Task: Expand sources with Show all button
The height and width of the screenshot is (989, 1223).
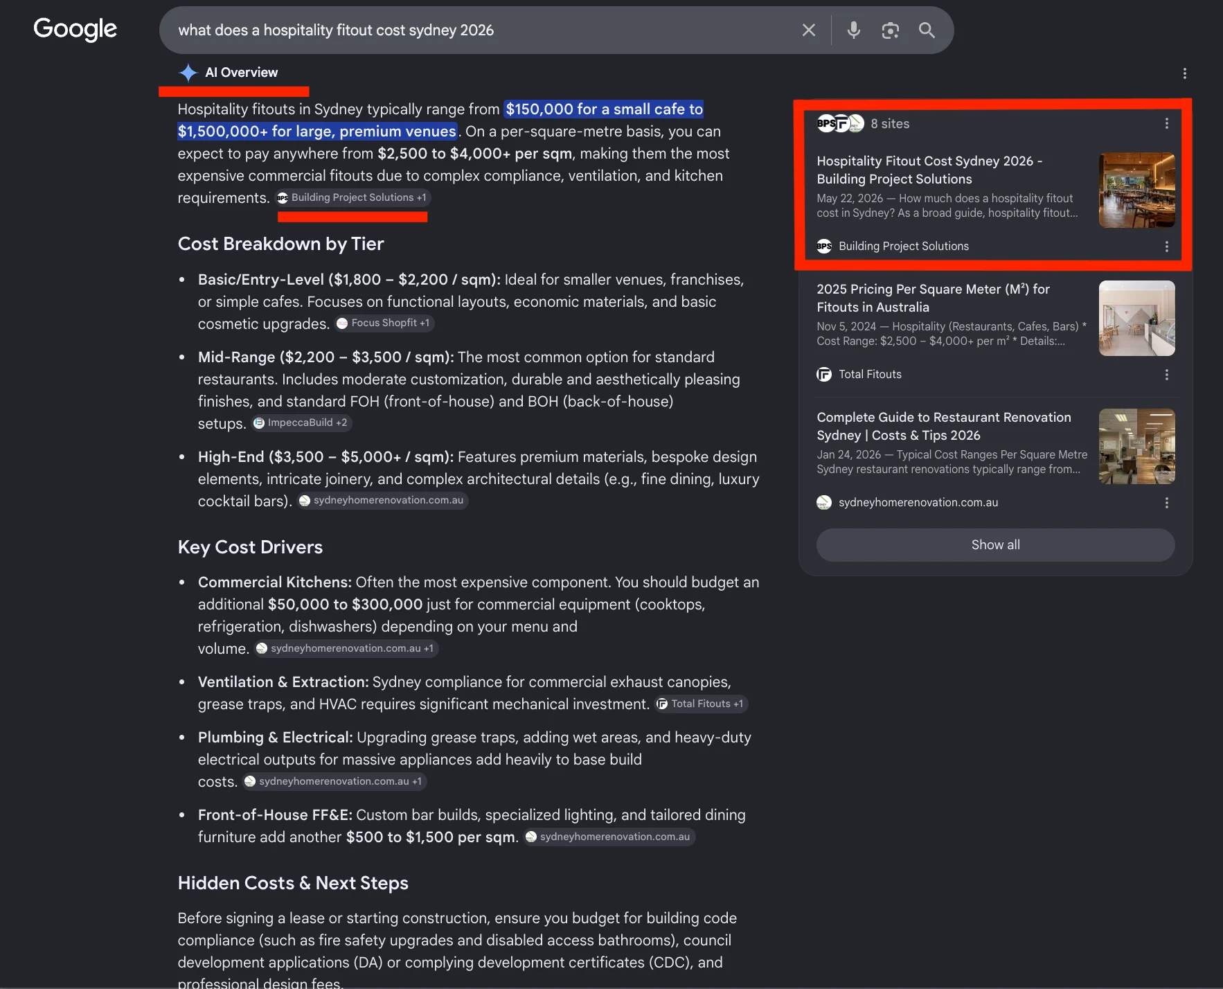Action: [x=996, y=545]
